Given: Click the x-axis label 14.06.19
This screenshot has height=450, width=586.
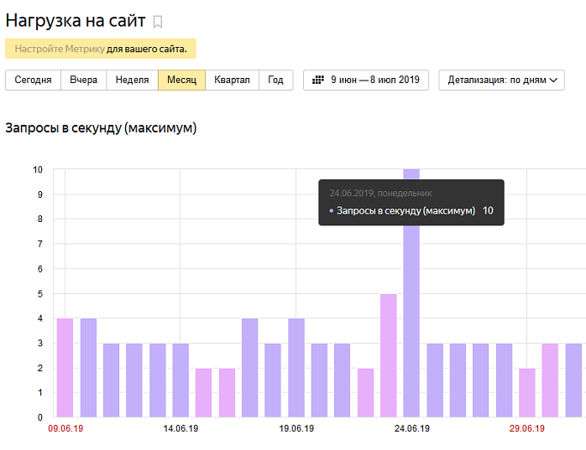Looking at the screenshot, I should tap(181, 428).
